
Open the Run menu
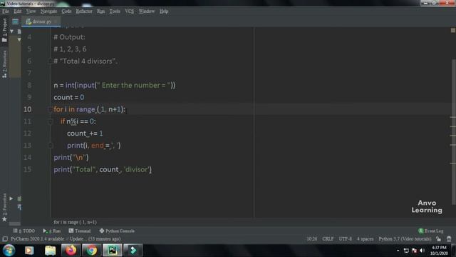tap(100, 11)
